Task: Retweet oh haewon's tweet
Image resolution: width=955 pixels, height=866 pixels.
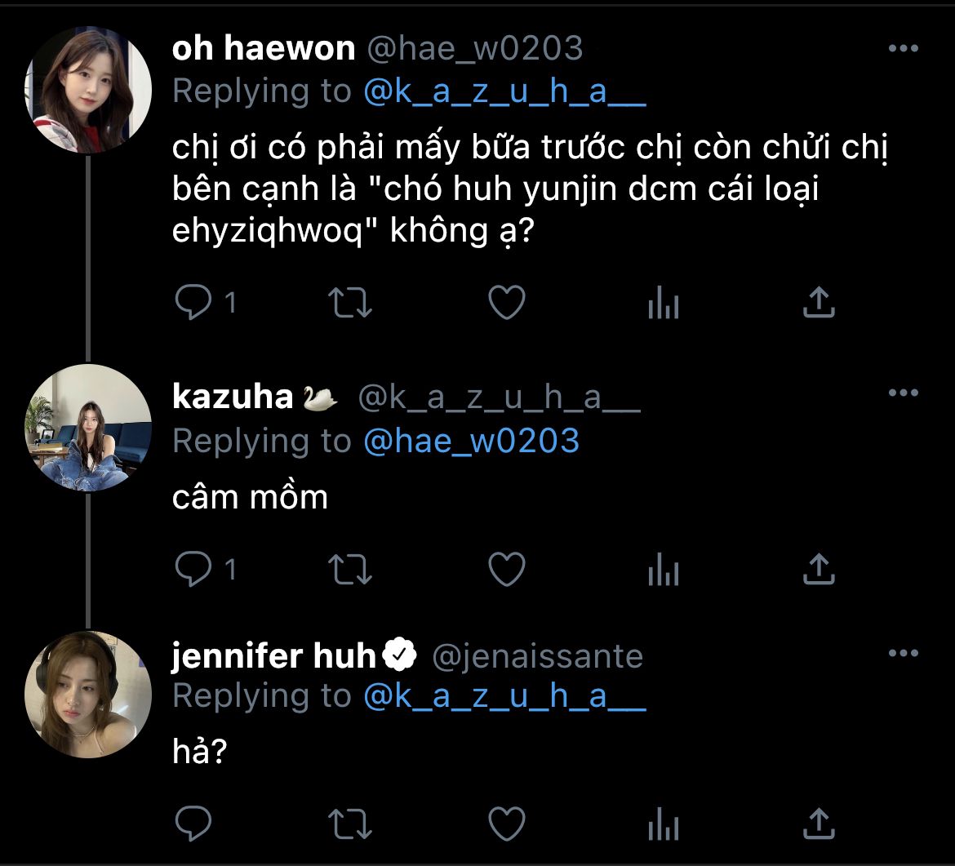Action: pyautogui.click(x=349, y=304)
